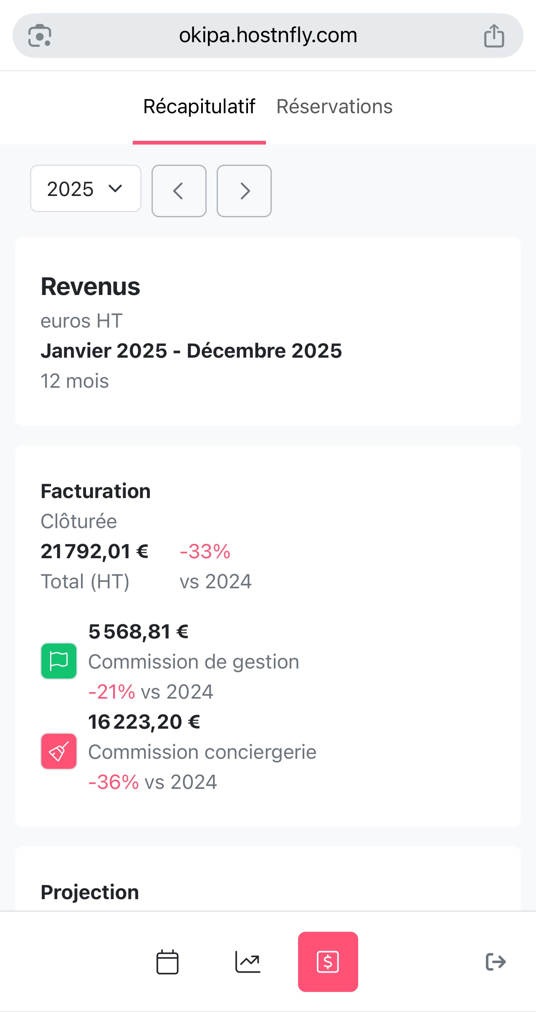Log out using the exit icon
Screen dimensions: 536x1012
[496, 962]
